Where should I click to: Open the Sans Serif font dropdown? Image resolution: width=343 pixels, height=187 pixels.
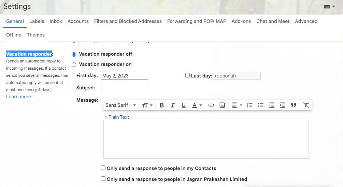coord(120,105)
